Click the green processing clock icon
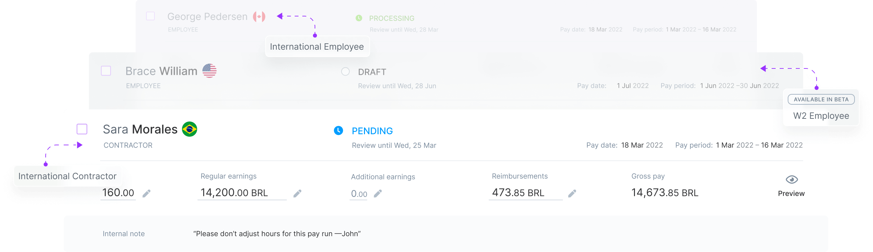 (359, 18)
